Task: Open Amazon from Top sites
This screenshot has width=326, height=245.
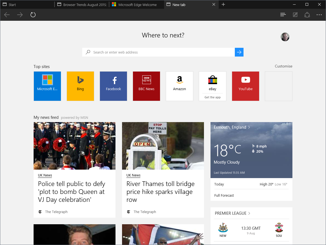Action: pyautogui.click(x=179, y=86)
